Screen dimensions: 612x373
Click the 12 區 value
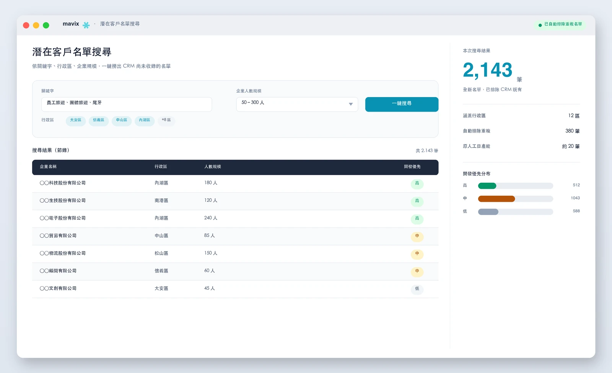(574, 116)
